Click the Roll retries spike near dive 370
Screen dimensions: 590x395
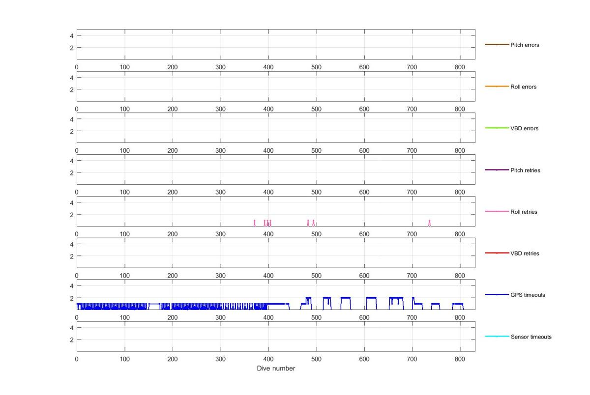tap(254, 223)
